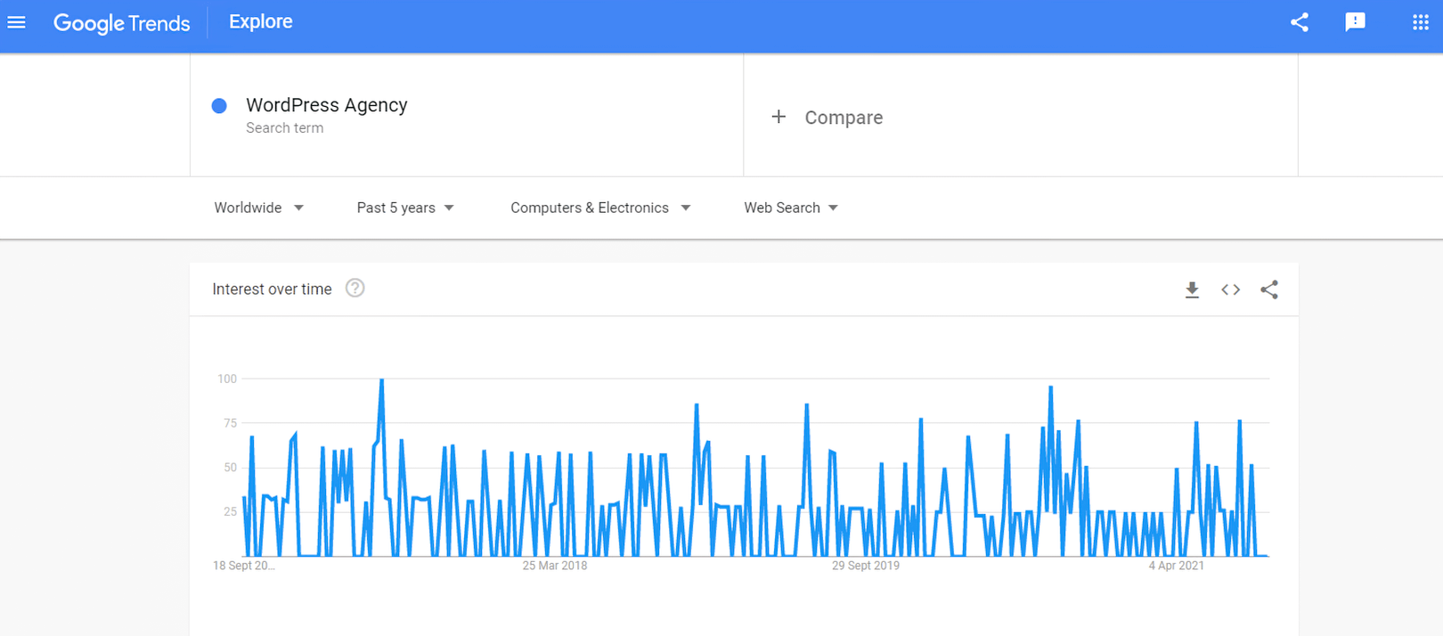
Task: Click the plus icon beside Compare
Action: coord(779,117)
